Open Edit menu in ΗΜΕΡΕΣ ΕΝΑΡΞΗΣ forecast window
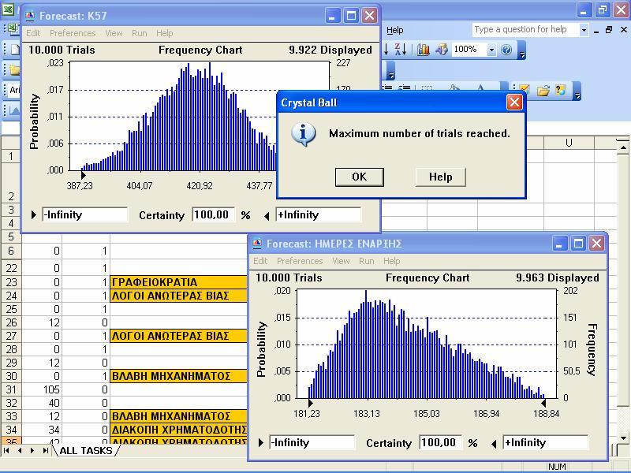The width and height of the screenshot is (631, 473). pos(260,261)
